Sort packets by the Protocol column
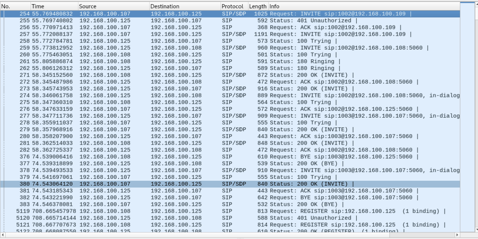The height and width of the screenshot is (239, 478). [234, 6]
